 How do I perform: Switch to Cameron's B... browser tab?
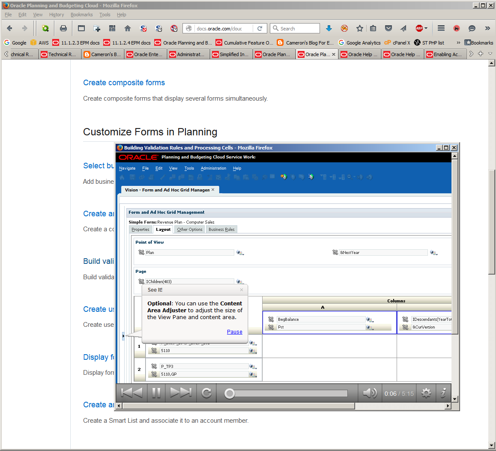(x=103, y=54)
